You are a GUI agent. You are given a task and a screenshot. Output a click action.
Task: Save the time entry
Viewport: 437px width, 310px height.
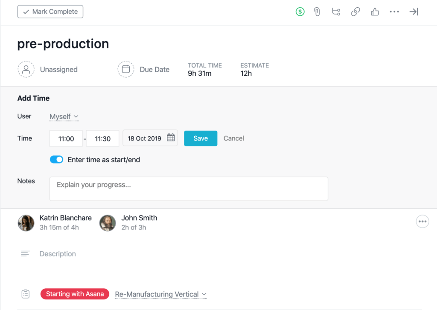coord(201,138)
